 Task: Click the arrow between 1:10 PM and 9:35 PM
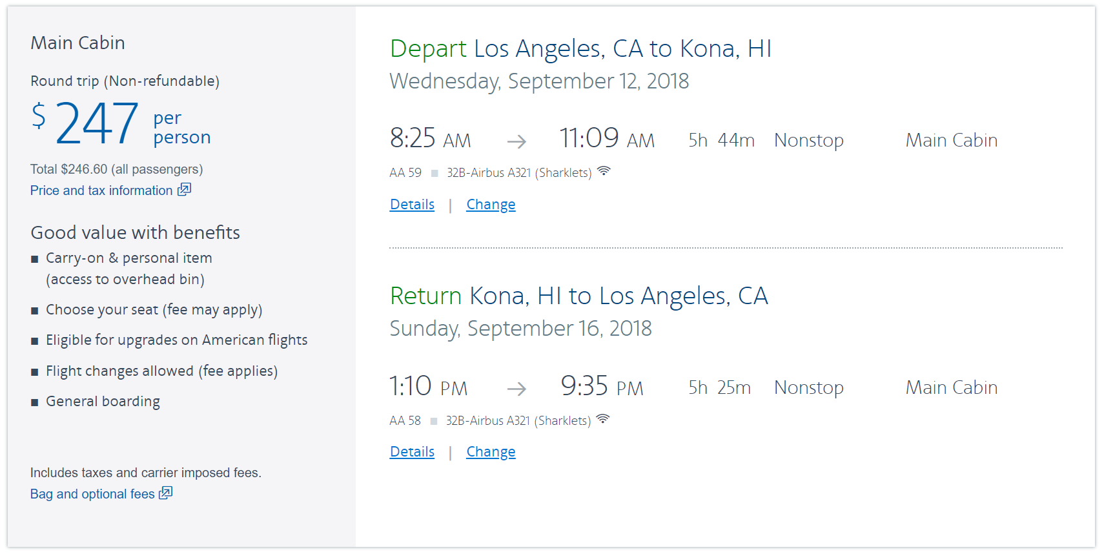pos(516,389)
